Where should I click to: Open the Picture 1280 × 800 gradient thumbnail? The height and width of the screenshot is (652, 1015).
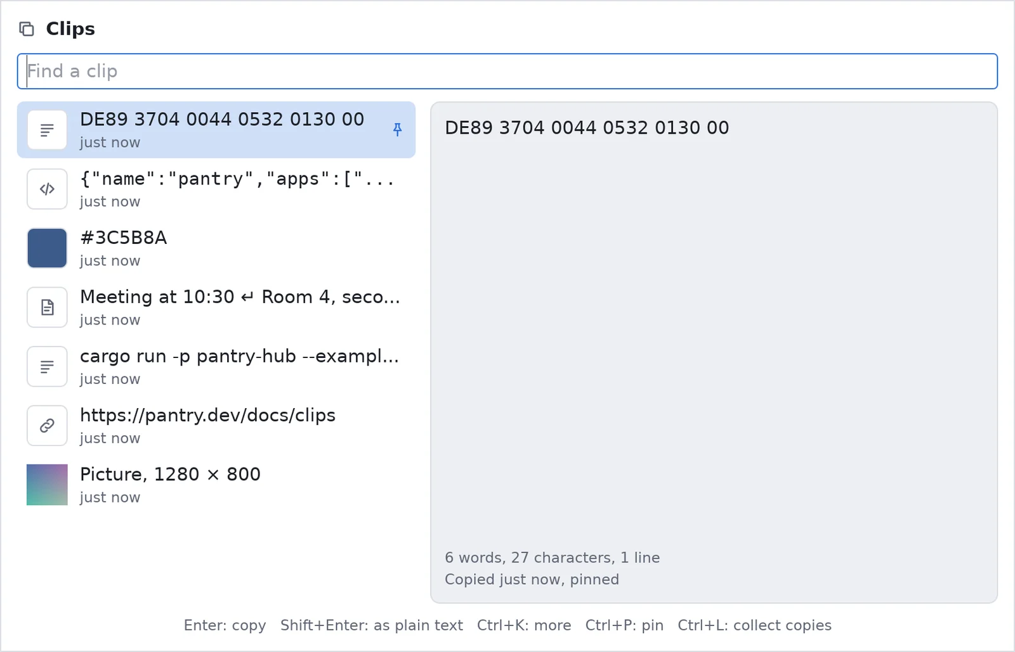(x=47, y=485)
